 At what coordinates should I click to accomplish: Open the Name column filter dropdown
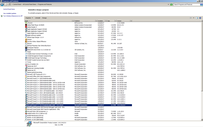tap(73, 21)
